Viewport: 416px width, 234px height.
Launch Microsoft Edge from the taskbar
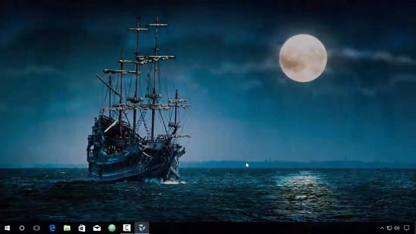(x=52, y=228)
